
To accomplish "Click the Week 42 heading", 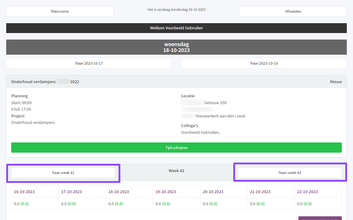I will [x=176, y=171].
